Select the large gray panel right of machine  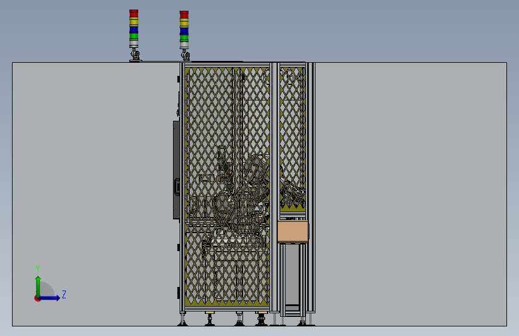pyautogui.click(x=411, y=194)
